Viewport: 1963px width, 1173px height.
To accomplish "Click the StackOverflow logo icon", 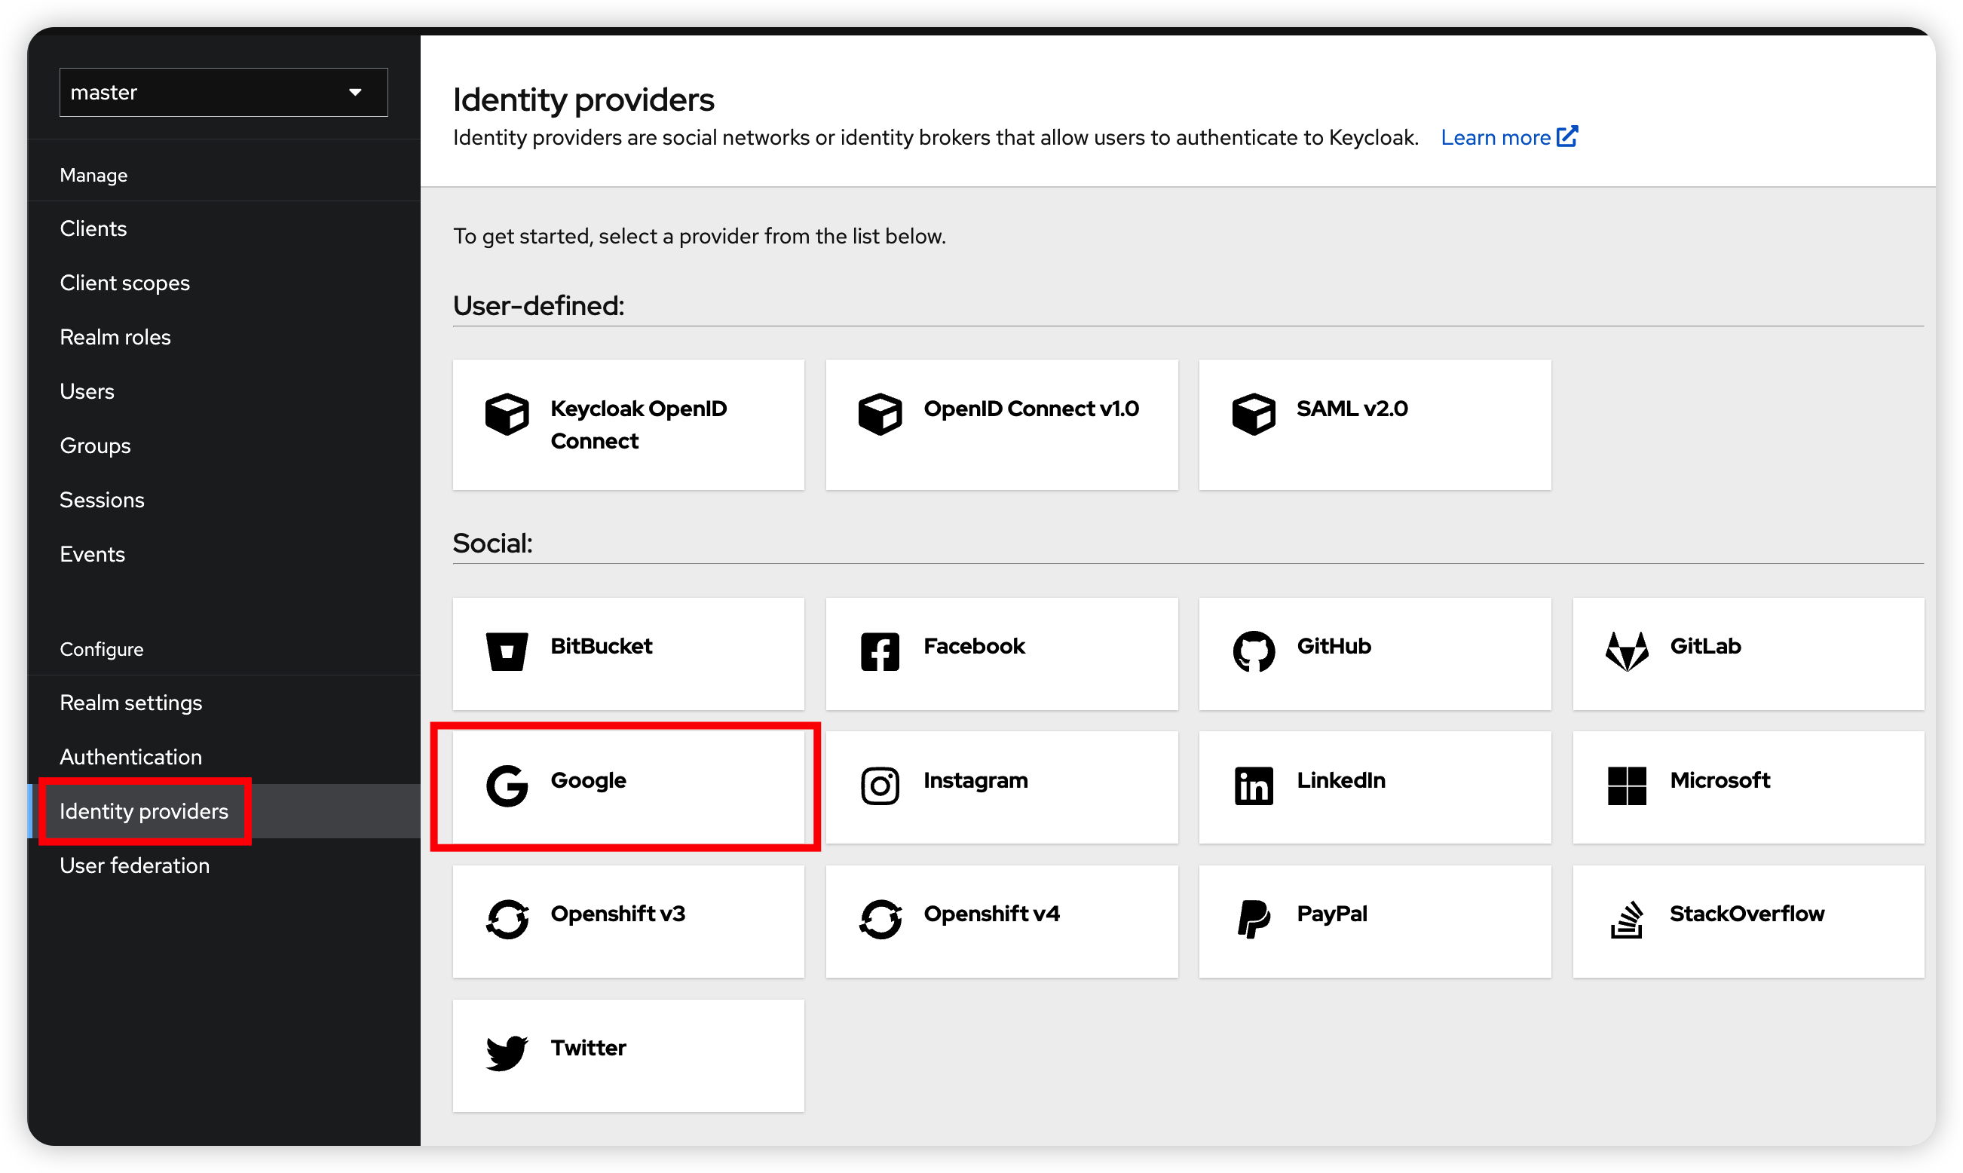I will click(x=1626, y=918).
